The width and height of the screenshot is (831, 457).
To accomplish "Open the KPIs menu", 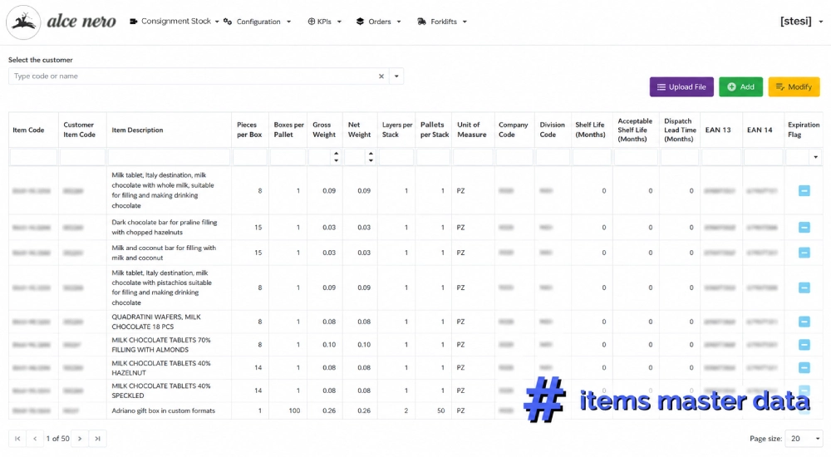I will click(x=324, y=22).
